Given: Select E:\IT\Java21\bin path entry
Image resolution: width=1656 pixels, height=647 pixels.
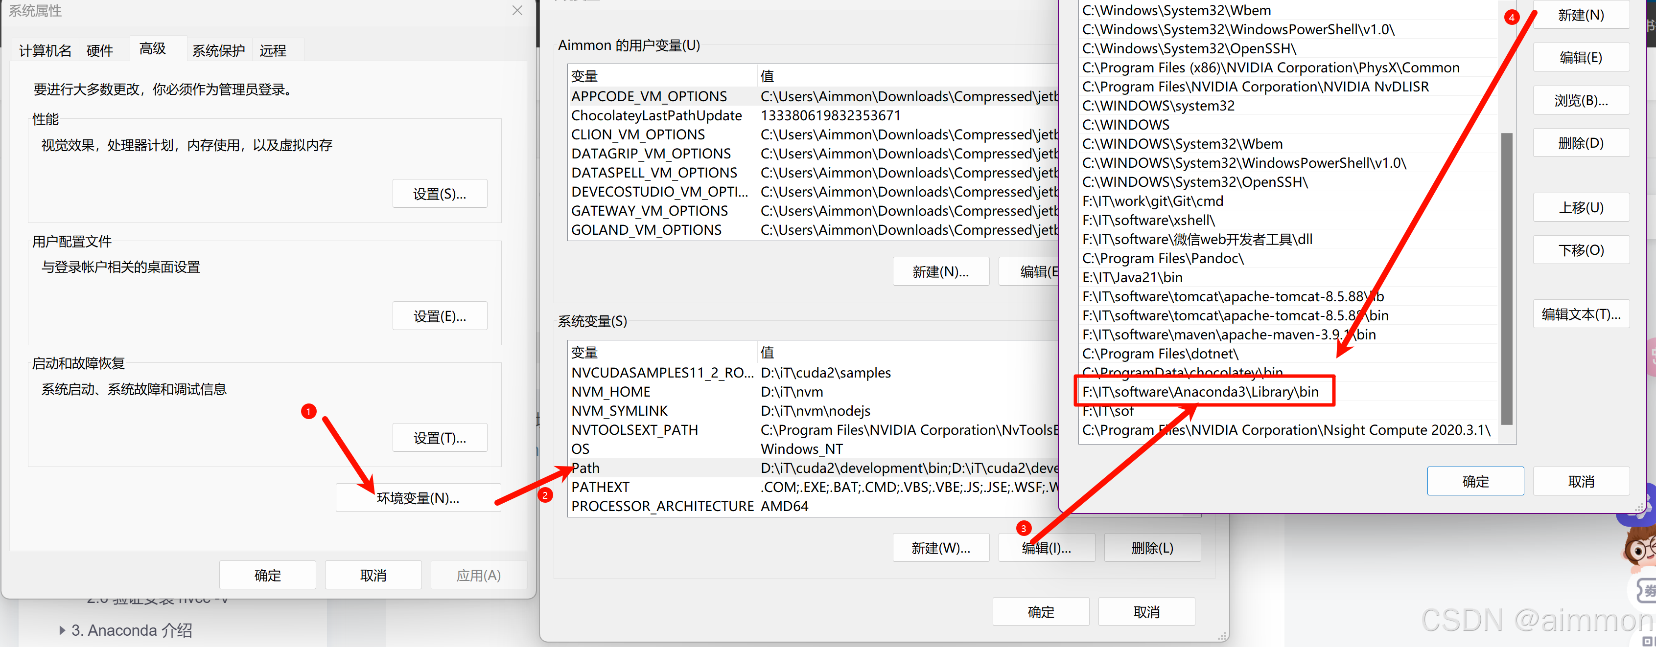Looking at the screenshot, I should point(1289,278).
